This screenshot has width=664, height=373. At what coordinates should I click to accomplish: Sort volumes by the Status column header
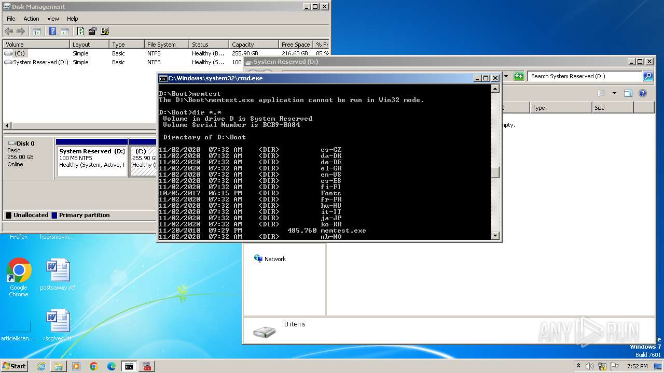point(209,45)
